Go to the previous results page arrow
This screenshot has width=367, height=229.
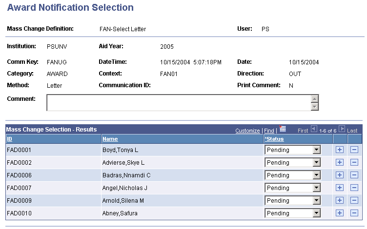coord(314,130)
